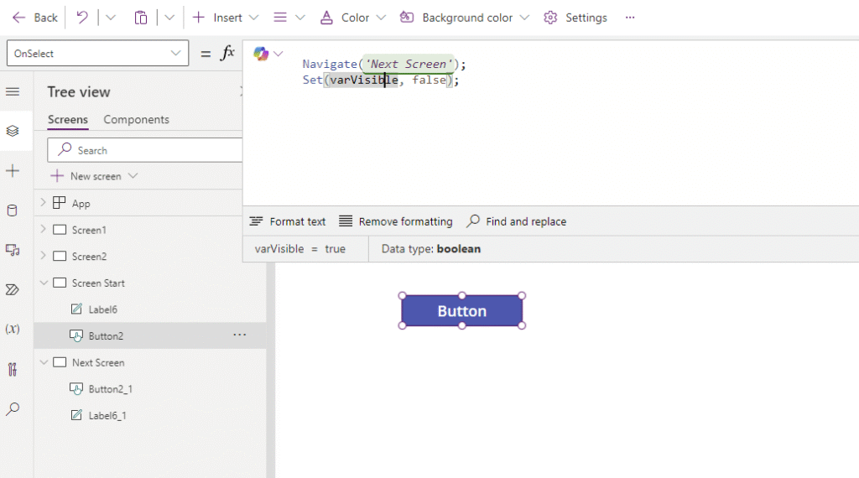The image size is (859, 478).
Task: Select Screen Start in tree view
Action: (x=98, y=283)
